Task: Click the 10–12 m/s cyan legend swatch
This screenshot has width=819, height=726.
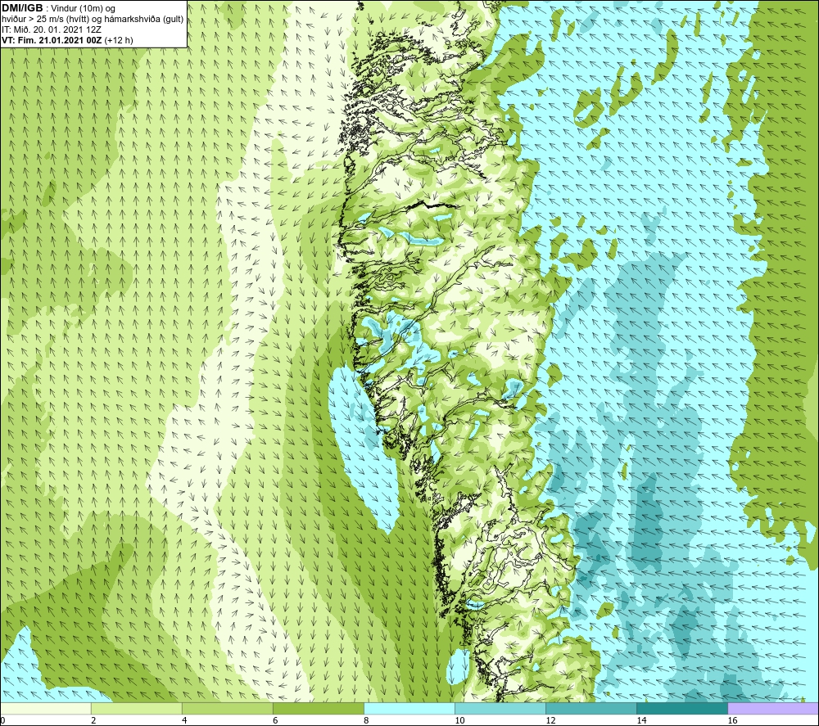Action: [x=500, y=708]
